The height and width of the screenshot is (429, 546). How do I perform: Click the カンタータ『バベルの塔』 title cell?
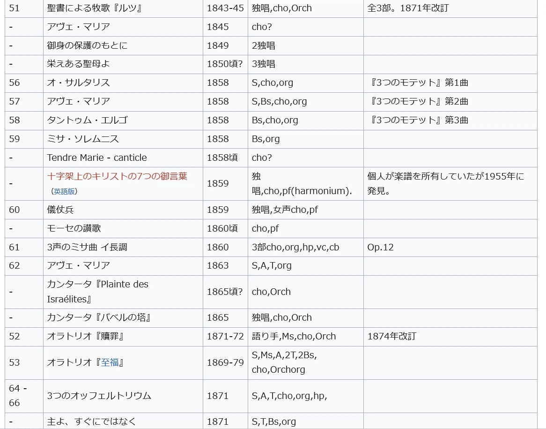click(99, 317)
